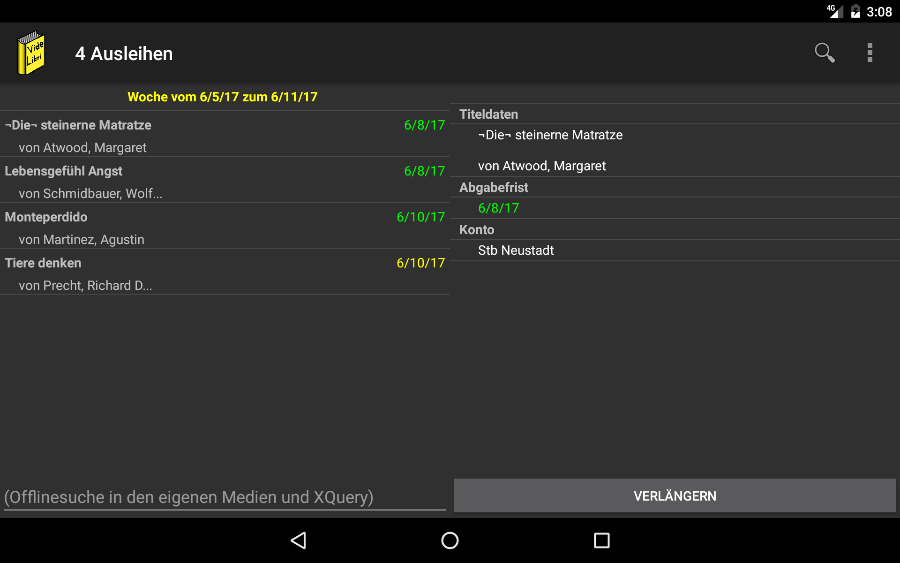Image resolution: width=900 pixels, height=563 pixels.
Task: Tap the clock showing 3:08
Action: coord(879,12)
